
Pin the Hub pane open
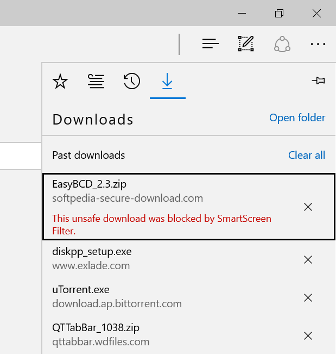click(x=318, y=80)
